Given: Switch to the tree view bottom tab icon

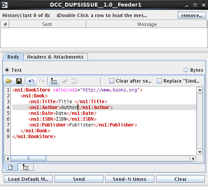Looking at the screenshot, I should [26, 167].
